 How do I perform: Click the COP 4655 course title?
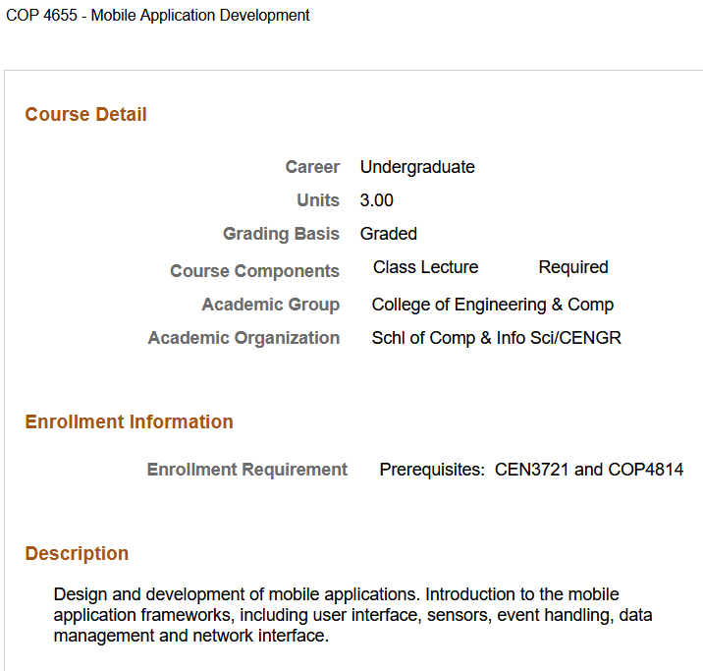(158, 16)
